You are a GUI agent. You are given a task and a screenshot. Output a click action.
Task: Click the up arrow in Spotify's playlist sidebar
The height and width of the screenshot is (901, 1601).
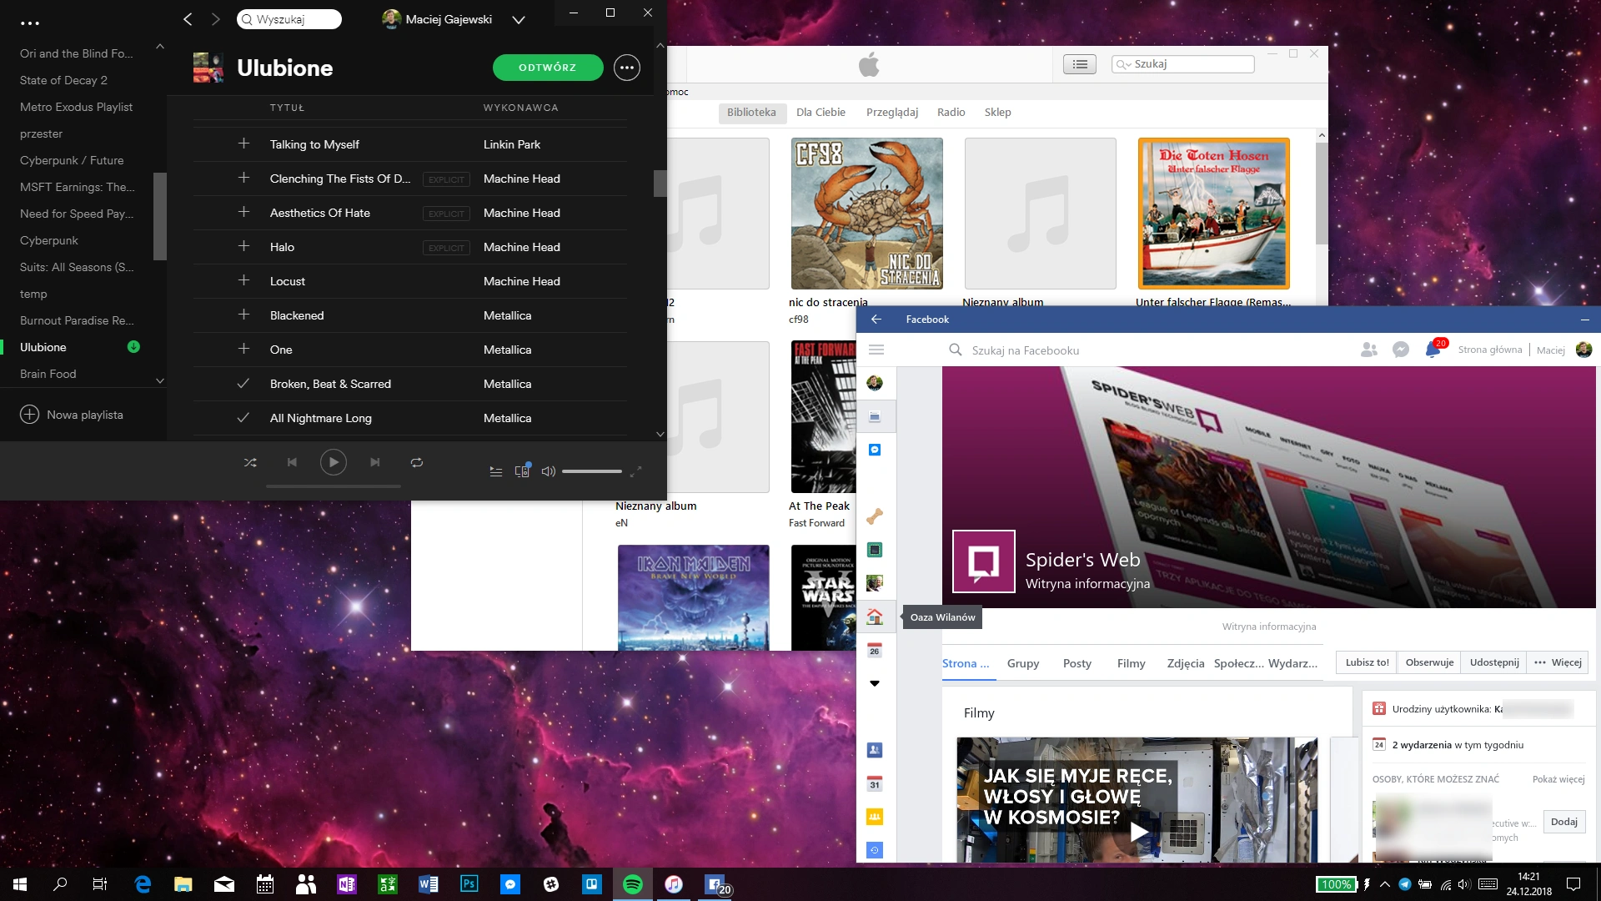point(160,47)
